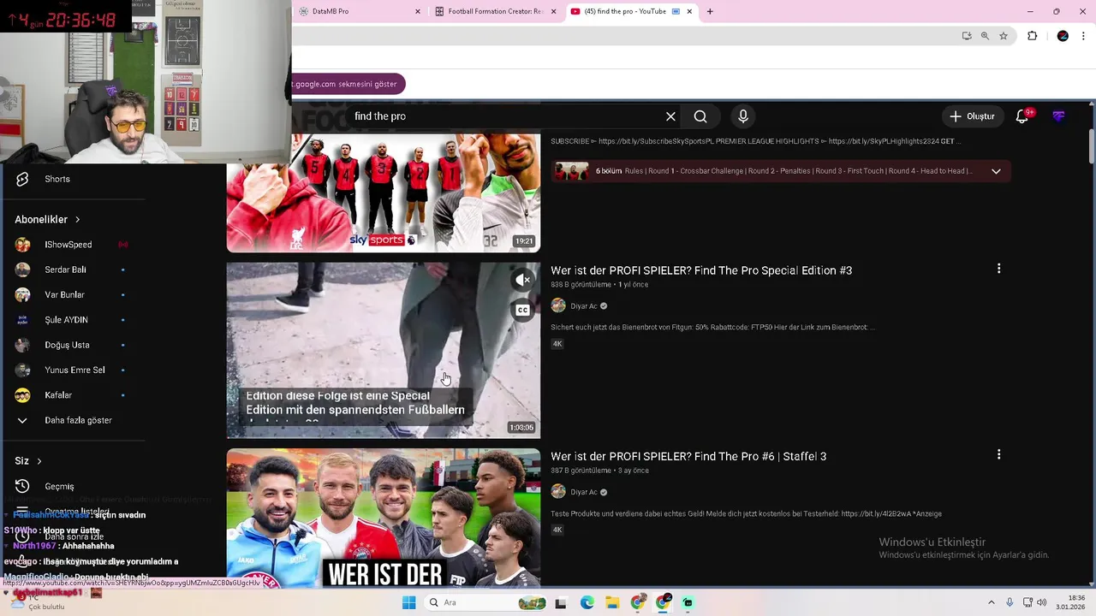Viewport: 1096px width, 616px height.
Task: Open the Chrome extensions puzzle icon
Action: point(1032,36)
